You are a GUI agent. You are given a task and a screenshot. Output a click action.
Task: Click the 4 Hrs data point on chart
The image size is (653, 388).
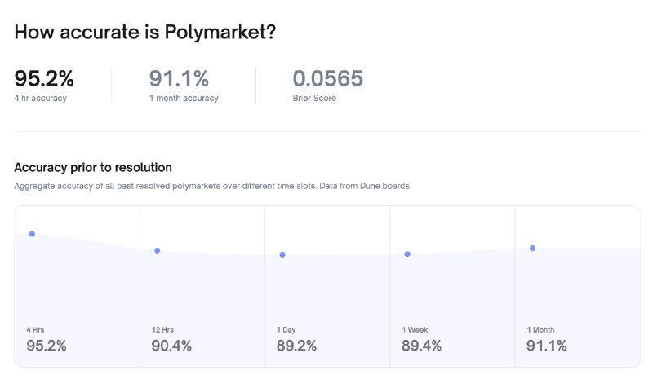32,234
